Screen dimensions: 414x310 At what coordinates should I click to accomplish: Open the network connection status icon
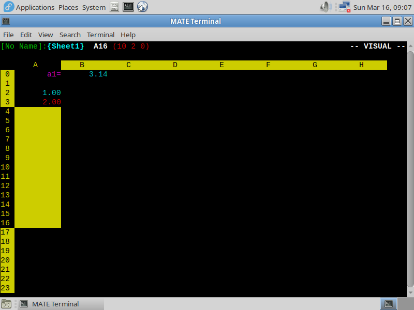pyautogui.click(x=344, y=7)
